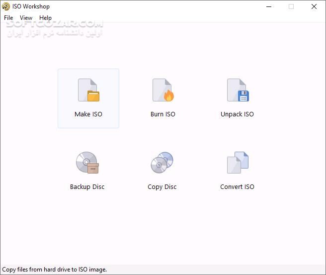
Task: Choose the "Burn ISO" text label
Action: (x=163, y=114)
